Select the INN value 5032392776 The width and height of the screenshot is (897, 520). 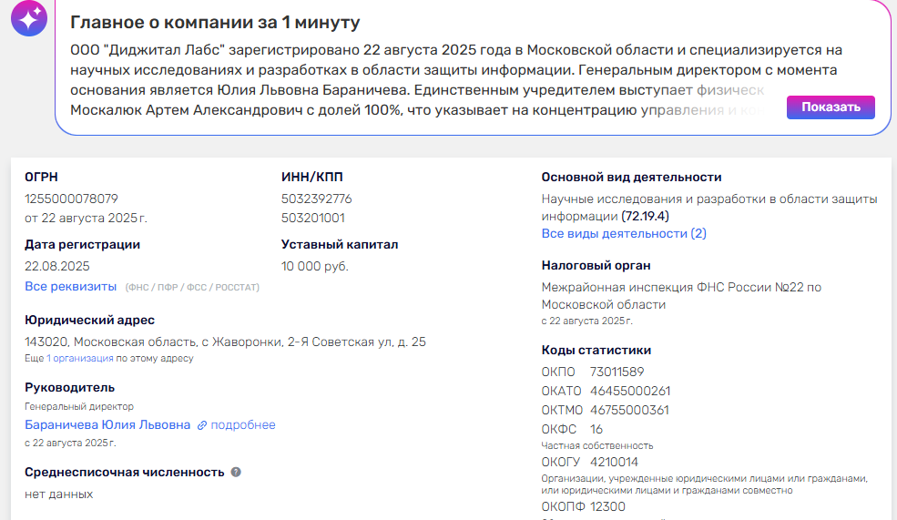point(316,199)
